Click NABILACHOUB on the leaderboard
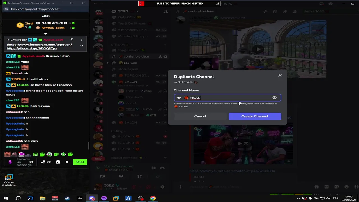The height and width of the screenshot is (202, 359). coord(54,23)
